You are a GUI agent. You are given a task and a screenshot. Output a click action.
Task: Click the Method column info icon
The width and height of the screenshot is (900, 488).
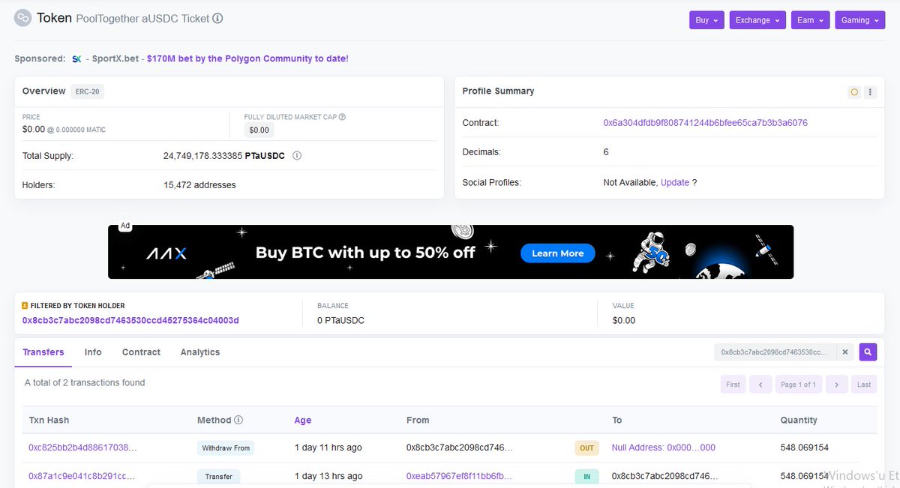pyautogui.click(x=238, y=421)
